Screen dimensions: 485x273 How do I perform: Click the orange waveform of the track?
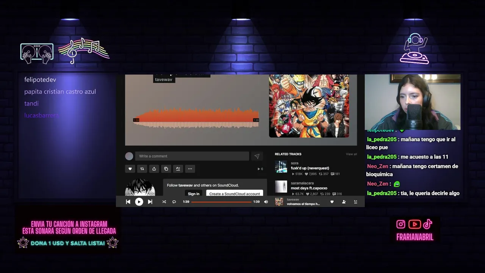click(x=196, y=118)
